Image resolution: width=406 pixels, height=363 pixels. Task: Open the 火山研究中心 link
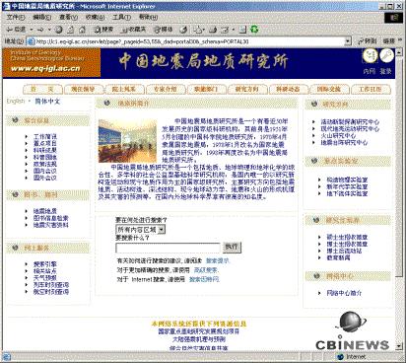(338, 135)
